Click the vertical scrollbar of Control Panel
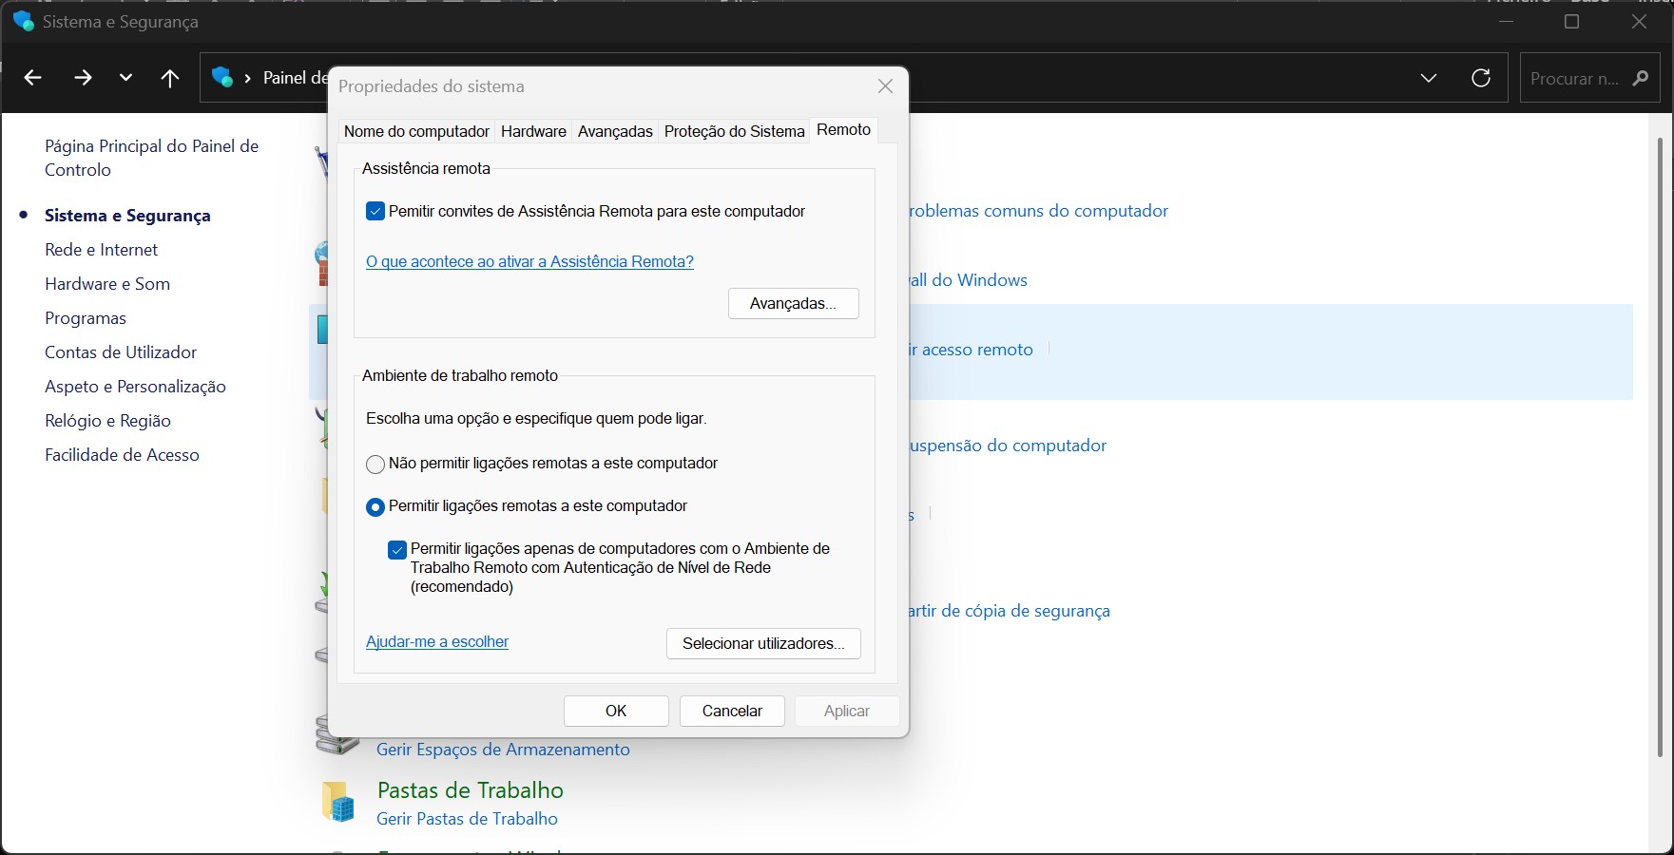 point(1660,446)
